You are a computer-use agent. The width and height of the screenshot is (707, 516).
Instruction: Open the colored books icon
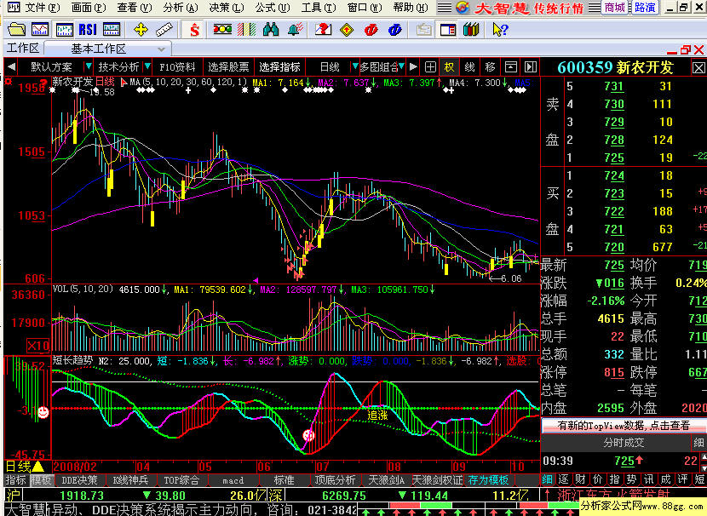coord(471,30)
